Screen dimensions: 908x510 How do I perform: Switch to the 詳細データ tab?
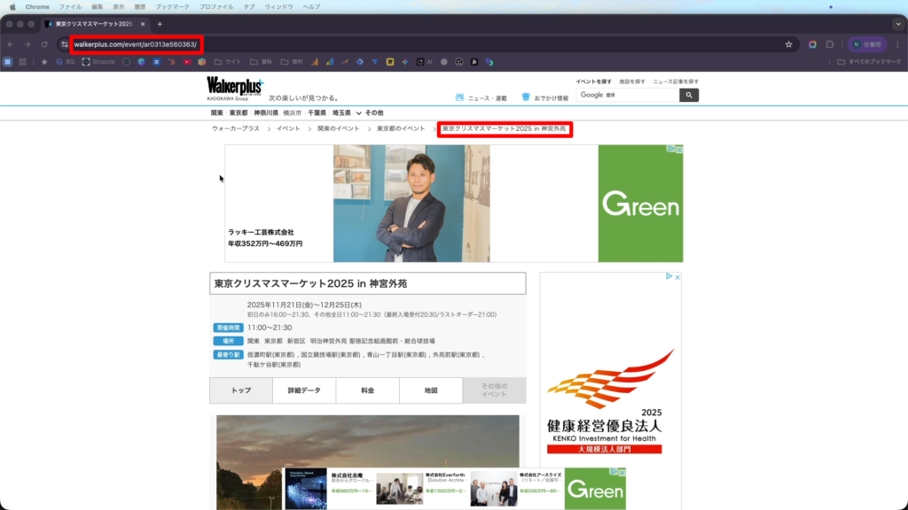pos(304,390)
